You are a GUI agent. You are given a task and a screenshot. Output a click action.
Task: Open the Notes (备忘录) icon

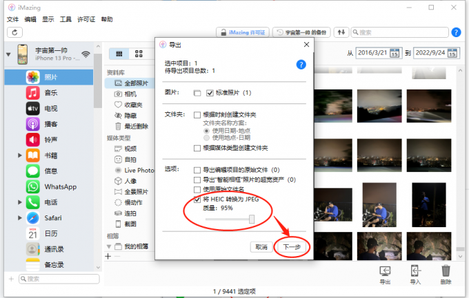pyautogui.click(x=33, y=264)
